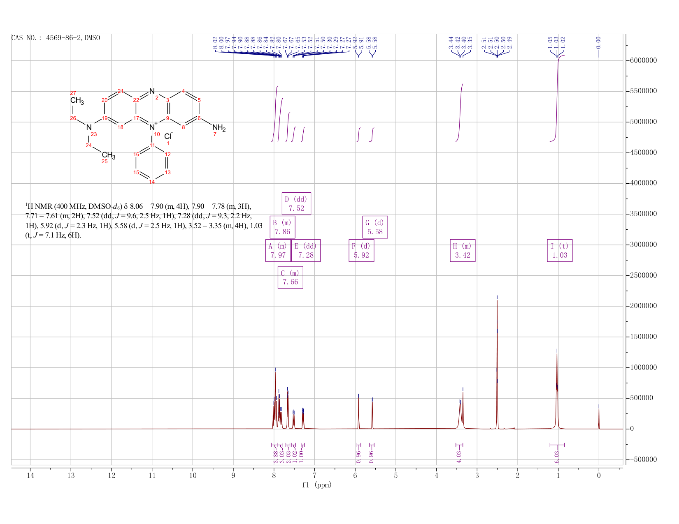Screen dimensions: 679x524
Task: Click the integral curve above the 3.42 ppm multiplet
Action: pos(460,113)
